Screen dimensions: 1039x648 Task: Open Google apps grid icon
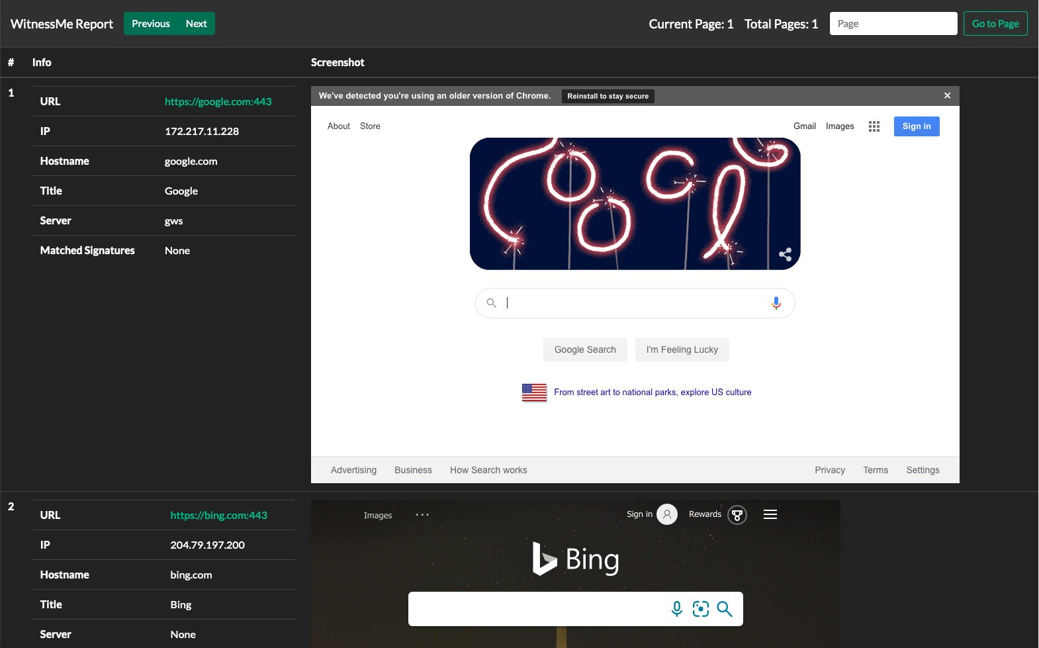click(x=874, y=126)
